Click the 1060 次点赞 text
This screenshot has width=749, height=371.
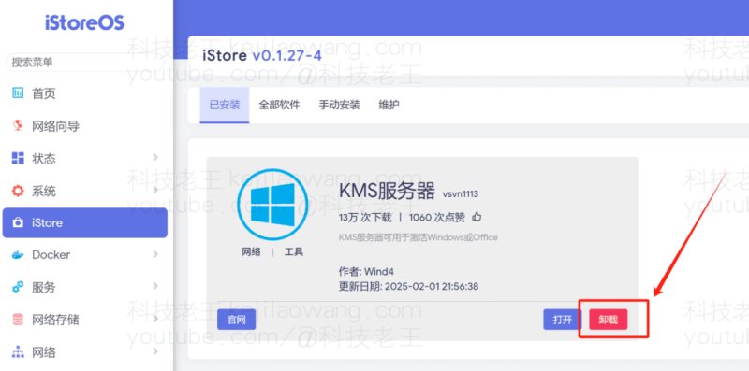point(437,218)
